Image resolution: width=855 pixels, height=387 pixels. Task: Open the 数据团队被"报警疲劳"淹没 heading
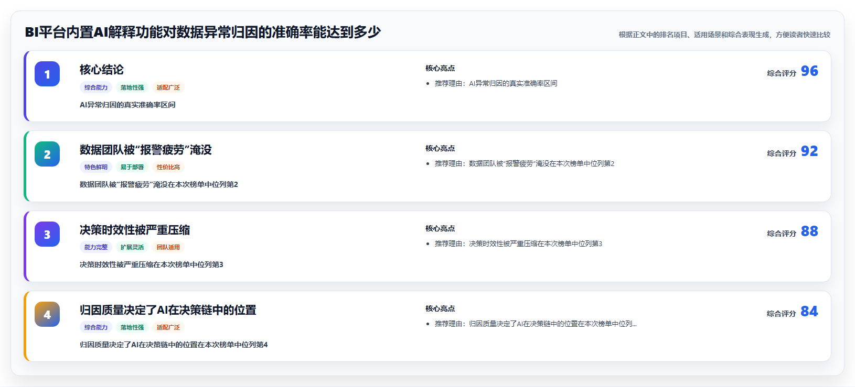point(146,150)
